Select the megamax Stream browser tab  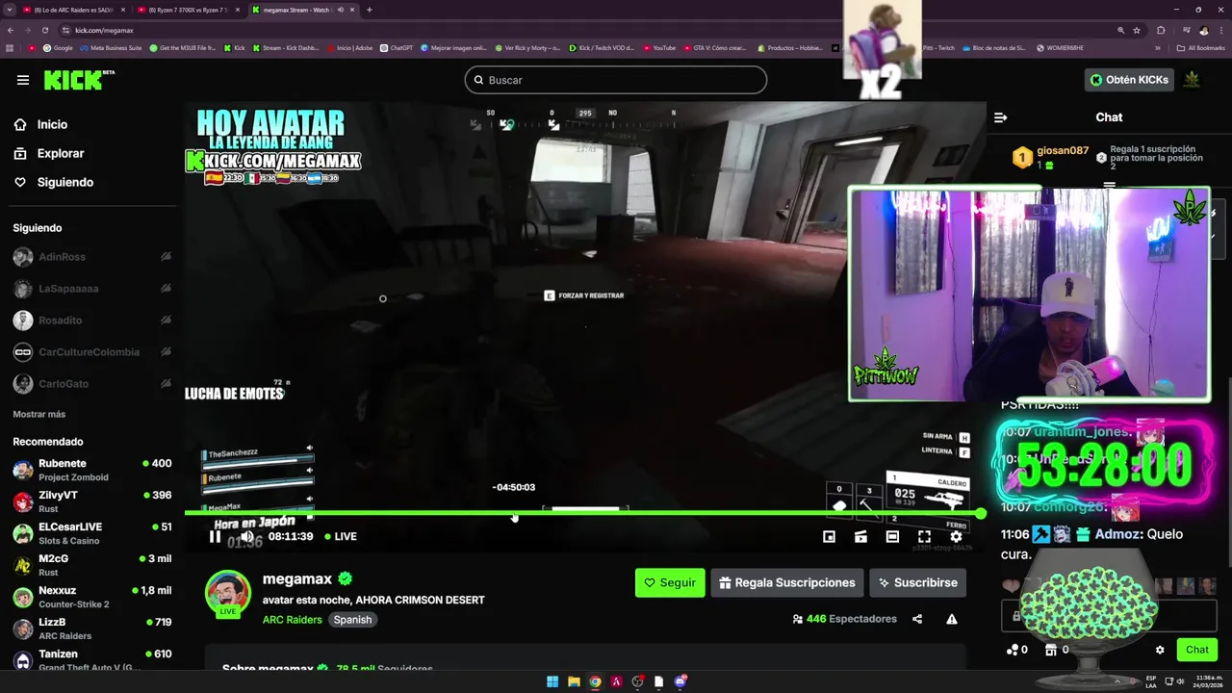301,10
